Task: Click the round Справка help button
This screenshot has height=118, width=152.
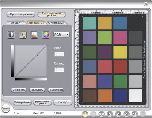Action: pos(6,108)
